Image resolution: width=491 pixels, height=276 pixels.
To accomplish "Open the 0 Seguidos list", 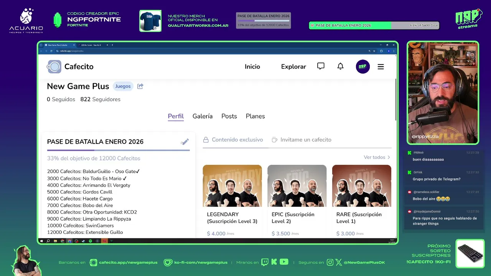I will pos(61,99).
